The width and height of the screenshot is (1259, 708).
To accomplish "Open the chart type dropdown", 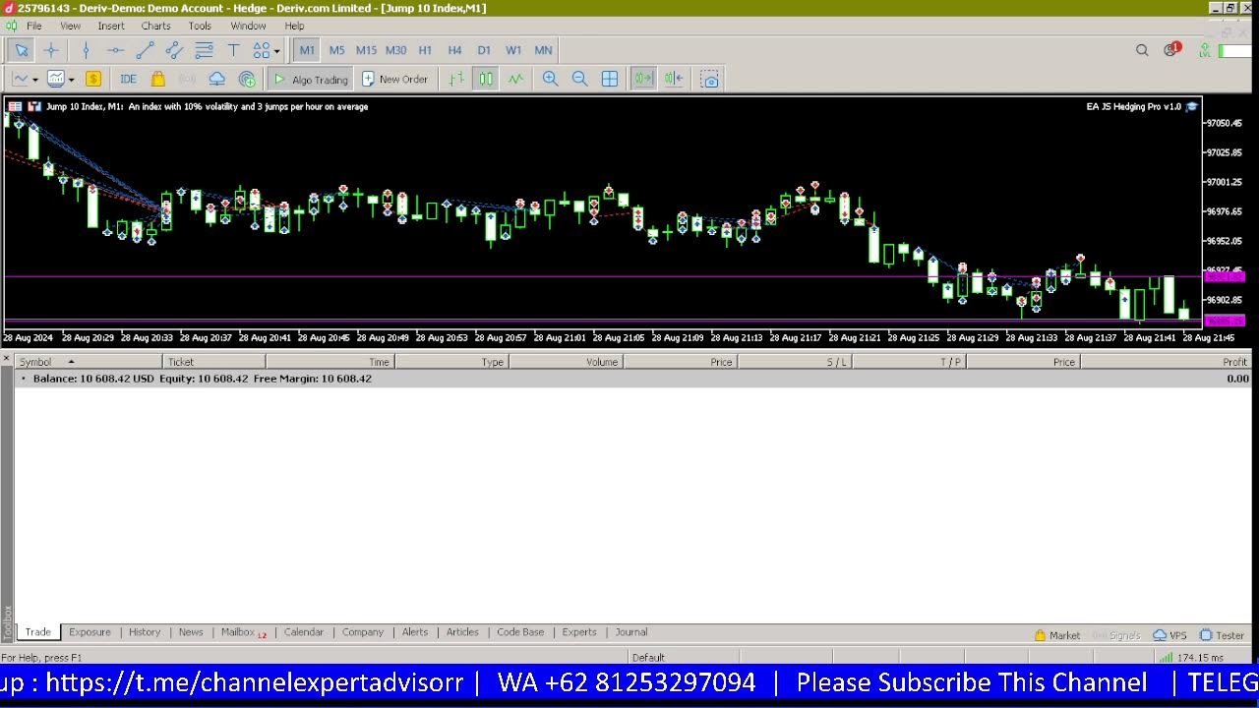I will [25, 79].
